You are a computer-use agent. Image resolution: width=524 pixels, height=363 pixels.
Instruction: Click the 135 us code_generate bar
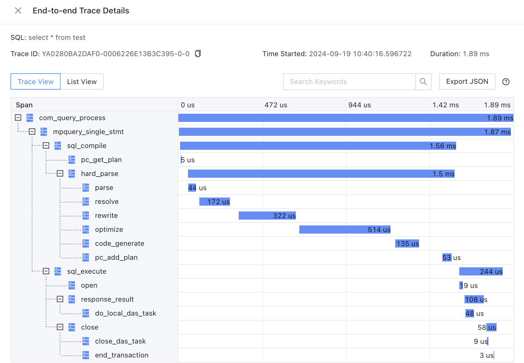(x=407, y=243)
